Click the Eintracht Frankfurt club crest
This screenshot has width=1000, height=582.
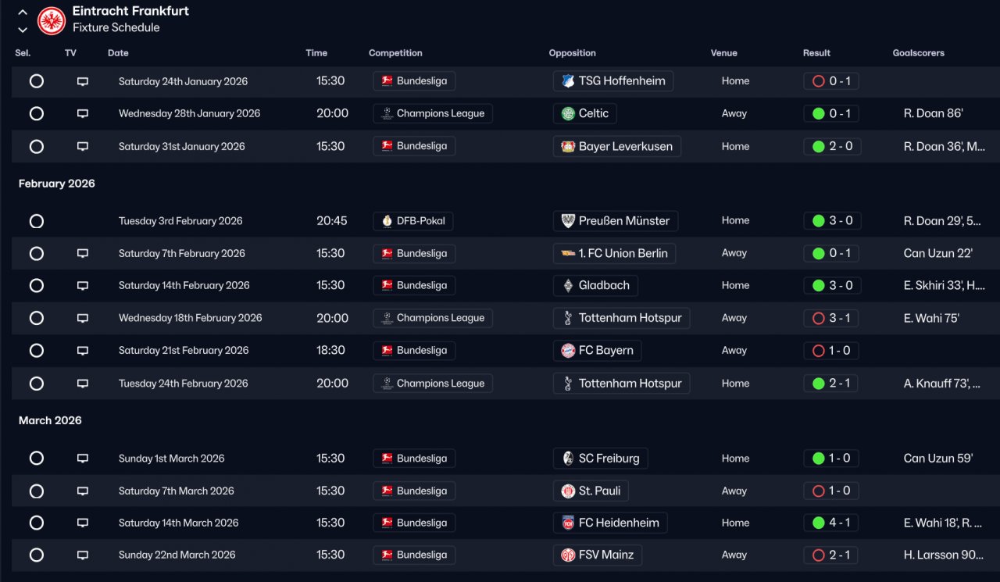(x=52, y=20)
